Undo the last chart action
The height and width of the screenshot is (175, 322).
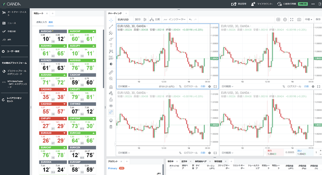(x=190, y=19)
